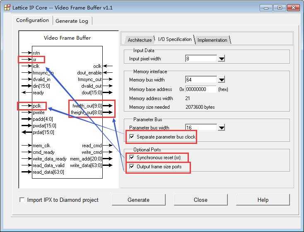
Task: Click the Generate button
Action: [139, 200]
